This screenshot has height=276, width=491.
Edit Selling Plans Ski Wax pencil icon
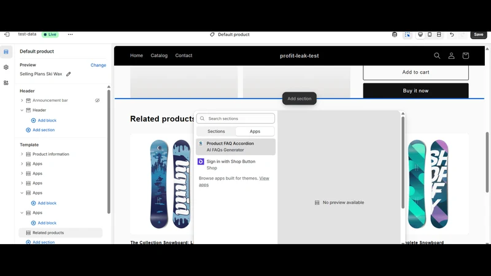click(69, 74)
